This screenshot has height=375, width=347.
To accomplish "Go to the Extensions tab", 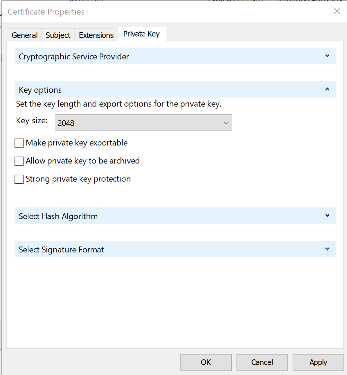I will tap(96, 35).
